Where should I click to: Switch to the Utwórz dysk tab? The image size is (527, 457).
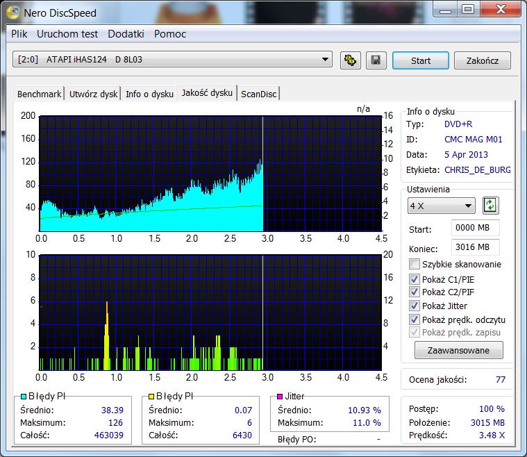93,94
